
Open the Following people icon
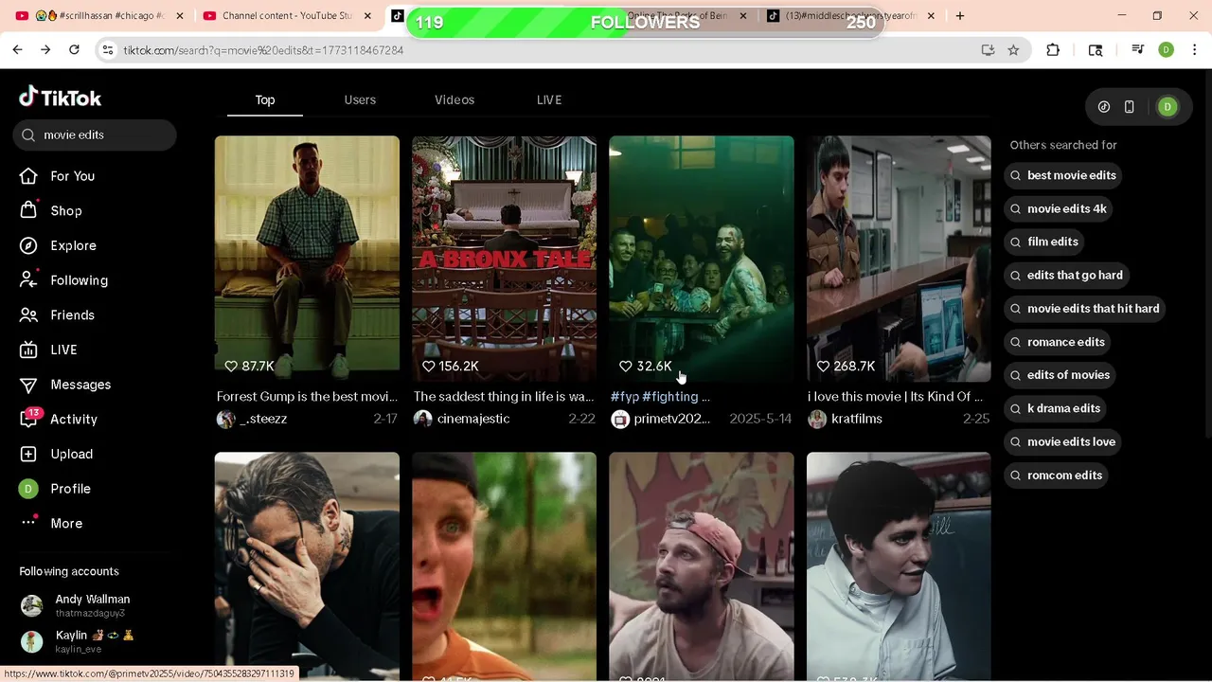[29, 280]
